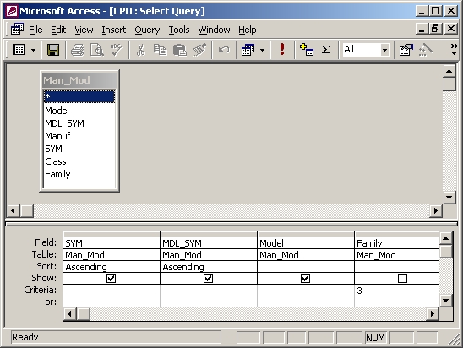Image resolution: width=463 pixels, height=348 pixels.
Task: Click the Ascending Sort cell under MDL_SYM
Action: [209, 267]
